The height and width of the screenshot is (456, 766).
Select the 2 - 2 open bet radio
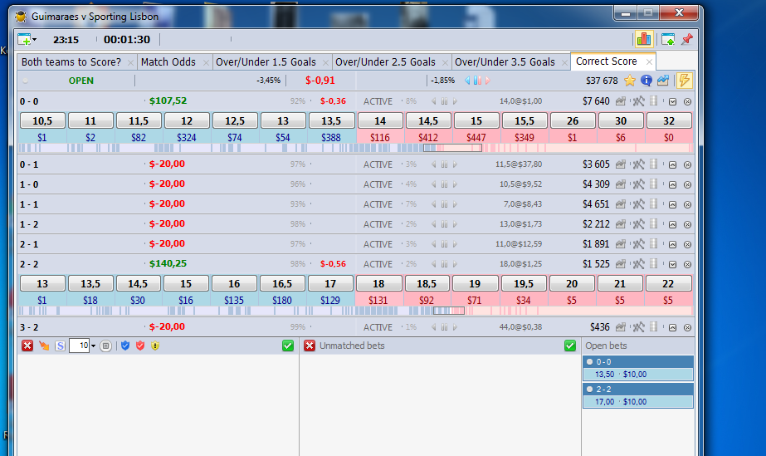(589, 389)
